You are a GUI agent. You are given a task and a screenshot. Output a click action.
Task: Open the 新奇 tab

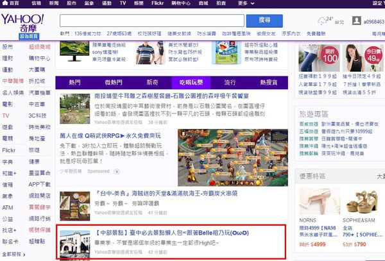153,82
